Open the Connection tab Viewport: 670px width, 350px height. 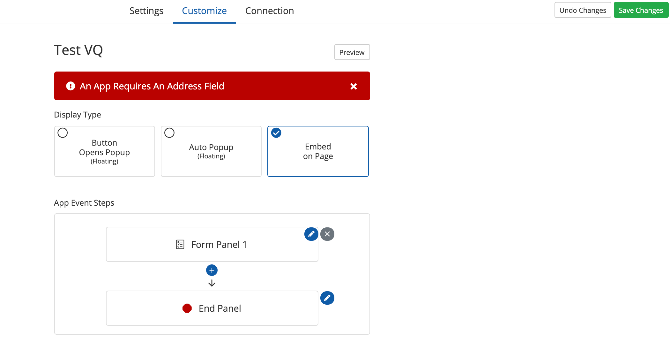[270, 11]
